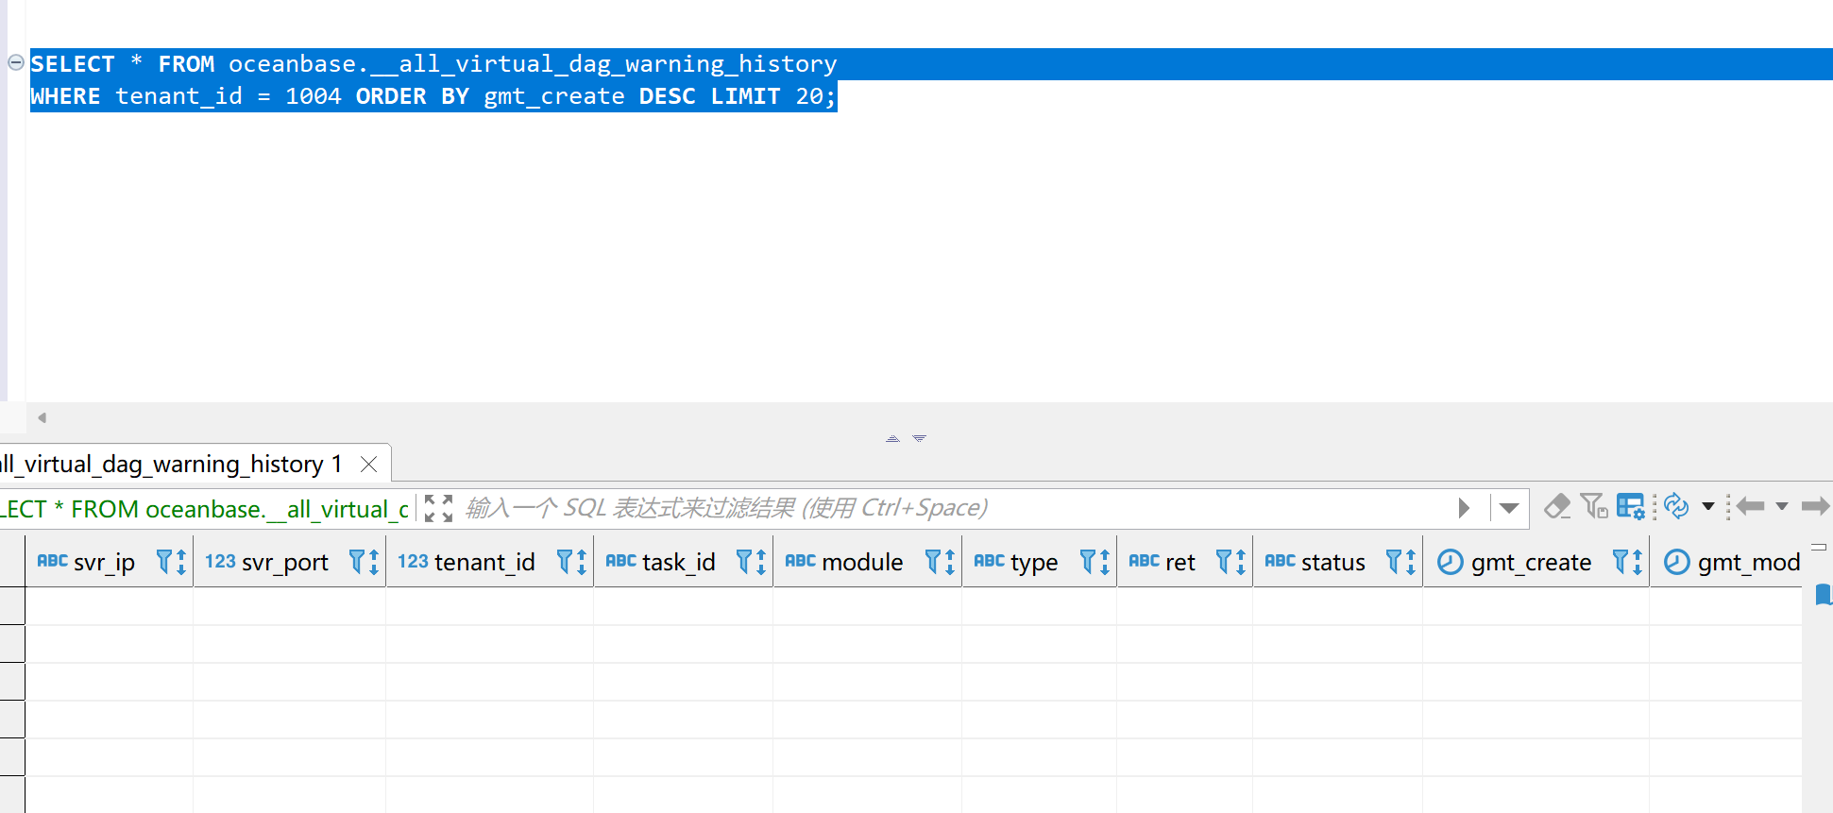This screenshot has width=1833, height=813.
Task: Apply filter with the play arrow icon
Action: (x=1464, y=508)
